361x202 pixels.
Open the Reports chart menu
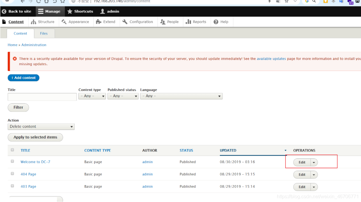coord(196,22)
